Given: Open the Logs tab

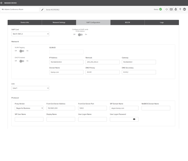Looking at the screenshot, I should coord(162,23).
